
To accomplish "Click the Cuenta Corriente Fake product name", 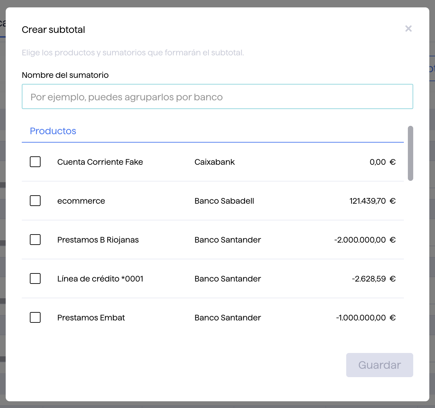I will 100,162.
